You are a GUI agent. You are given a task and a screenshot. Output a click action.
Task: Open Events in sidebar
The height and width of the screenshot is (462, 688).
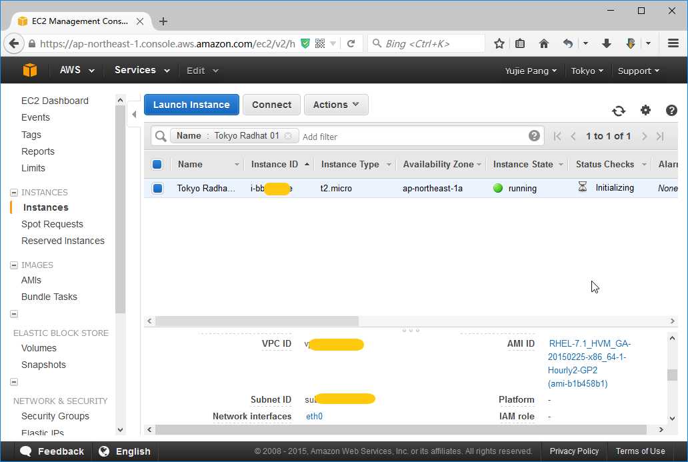point(35,117)
